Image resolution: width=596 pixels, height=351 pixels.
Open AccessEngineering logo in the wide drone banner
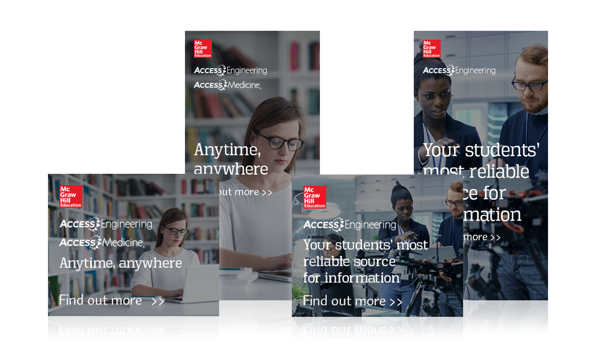350,225
